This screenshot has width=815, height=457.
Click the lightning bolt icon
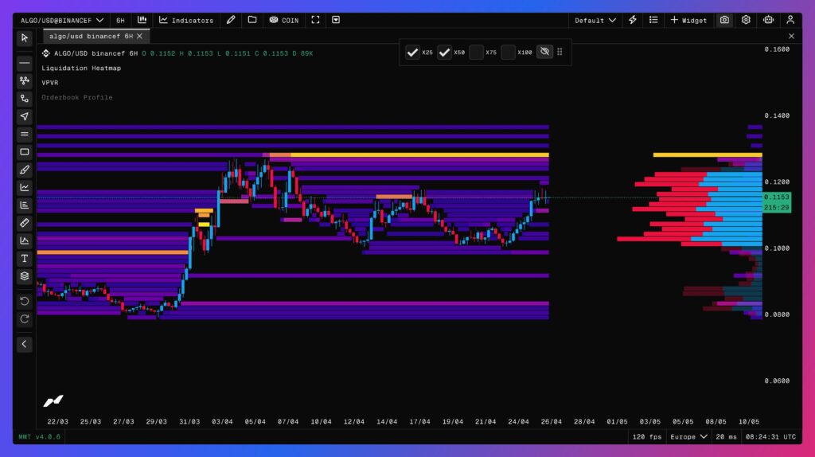pyautogui.click(x=633, y=20)
